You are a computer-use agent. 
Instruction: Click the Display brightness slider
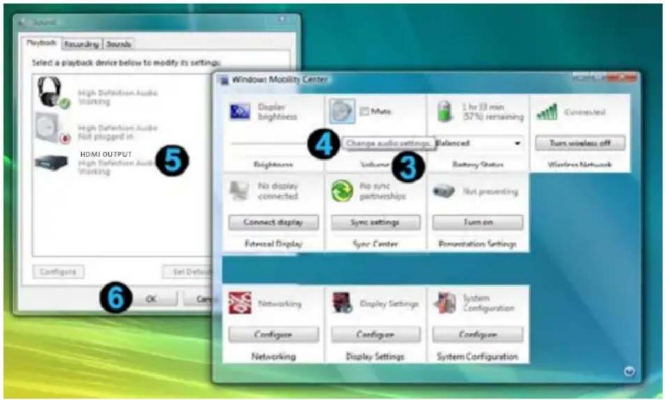pyautogui.click(x=269, y=143)
